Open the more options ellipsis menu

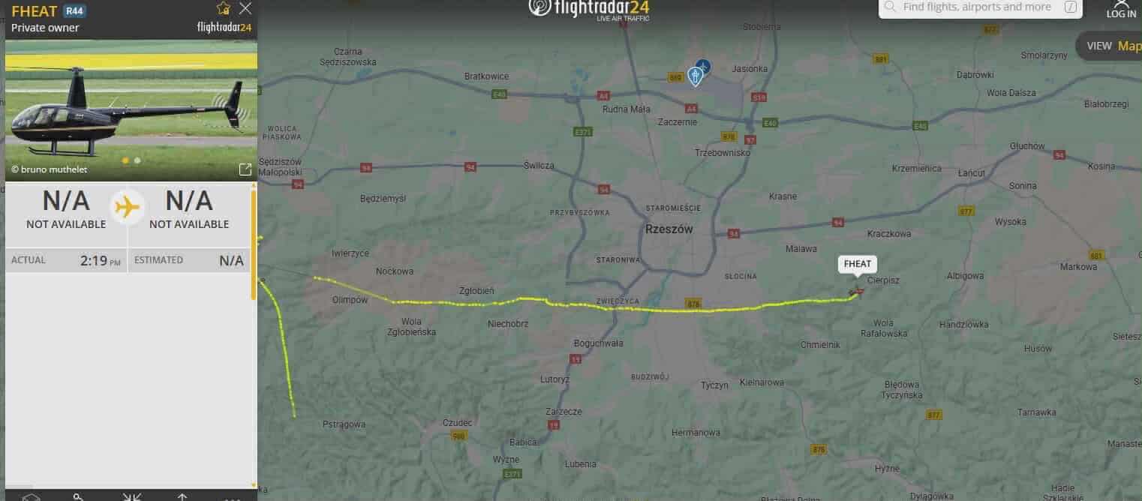(x=232, y=498)
